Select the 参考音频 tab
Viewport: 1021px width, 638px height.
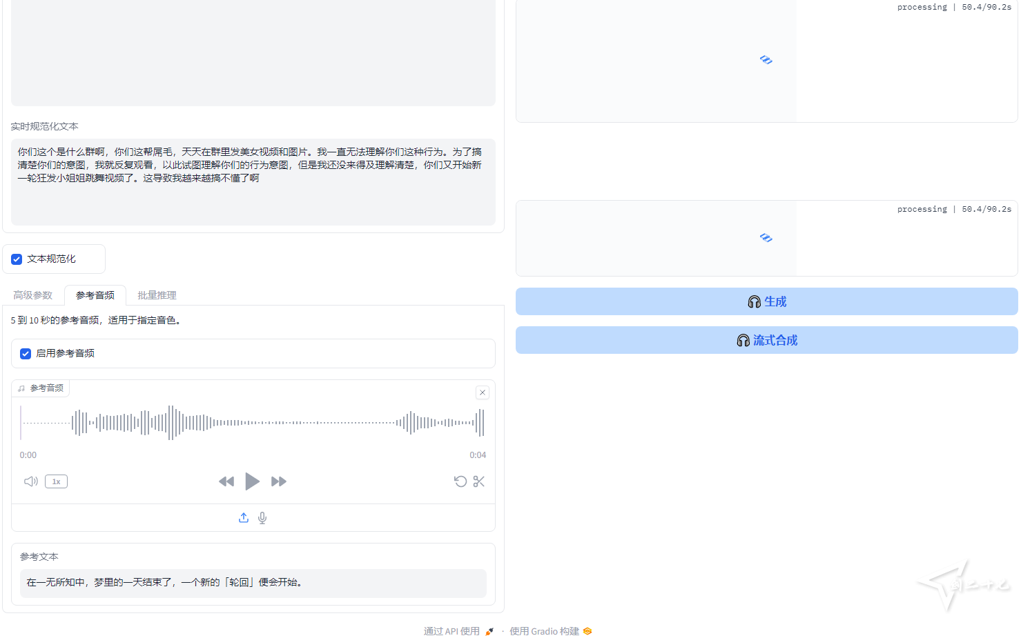(x=95, y=295)
